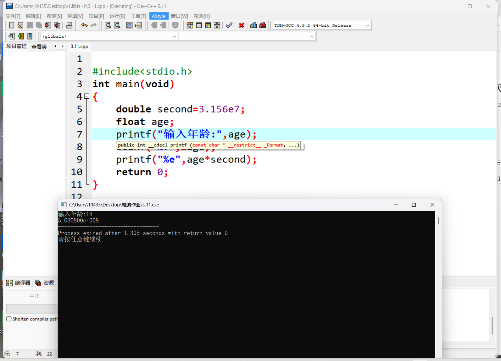This screenshot has width=501, height=361.
Task: Open the 帮助[H] menu
Action: point(202,16)
